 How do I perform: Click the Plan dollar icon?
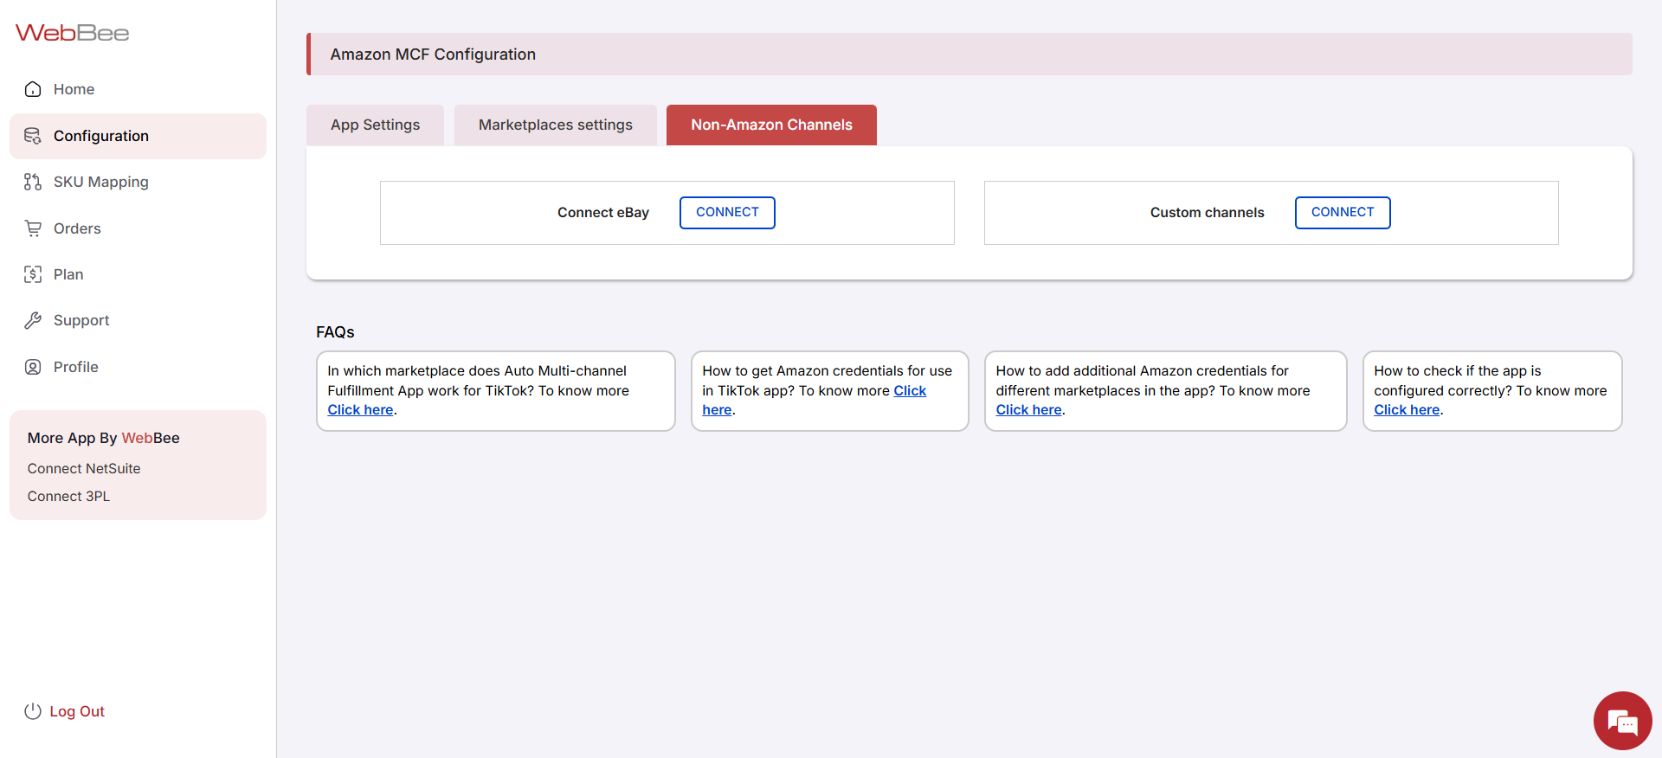click(x=33, y=274)
